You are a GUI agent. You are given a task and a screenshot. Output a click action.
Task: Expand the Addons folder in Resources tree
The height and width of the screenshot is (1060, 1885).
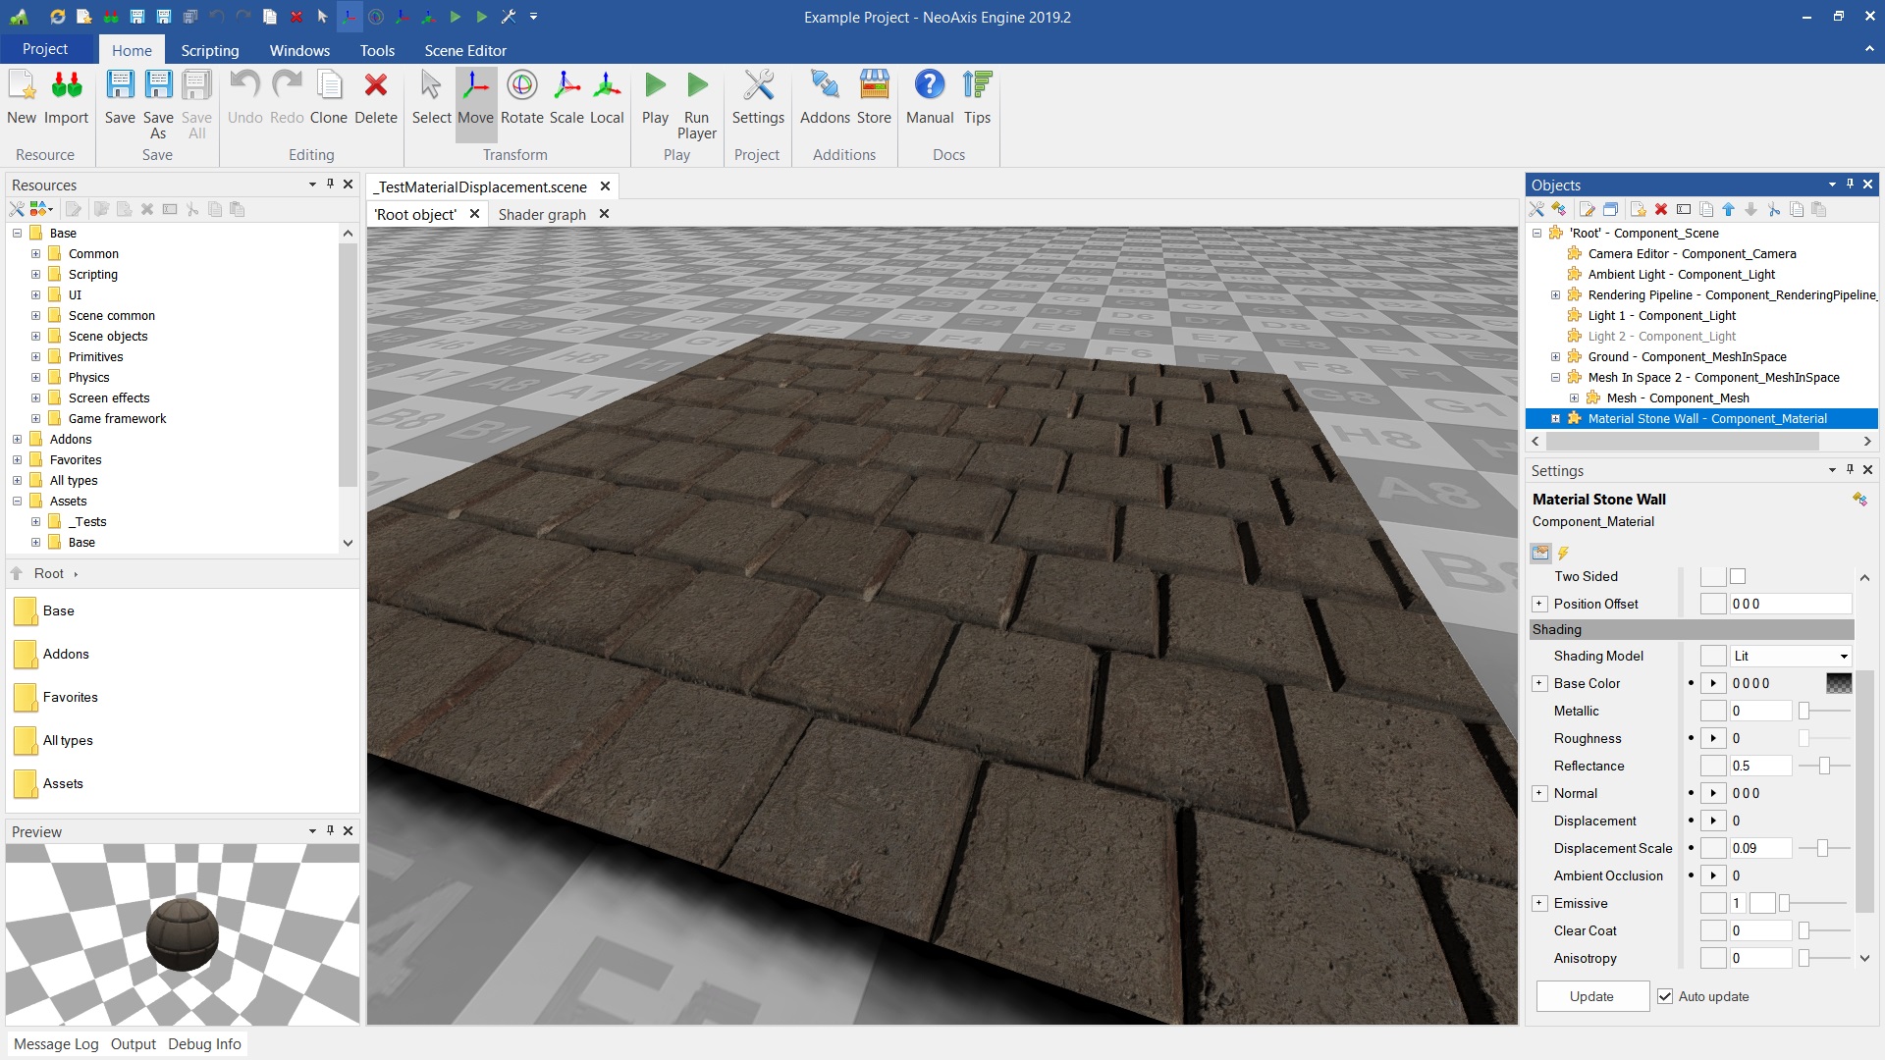click(17, 440)
